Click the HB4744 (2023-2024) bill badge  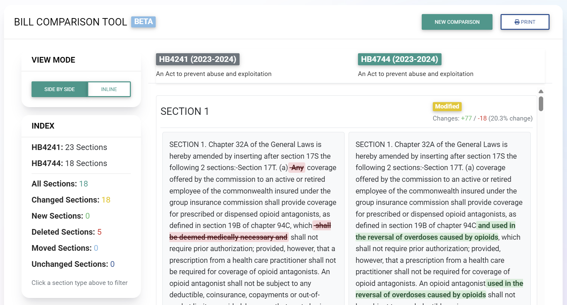point(399,59)
